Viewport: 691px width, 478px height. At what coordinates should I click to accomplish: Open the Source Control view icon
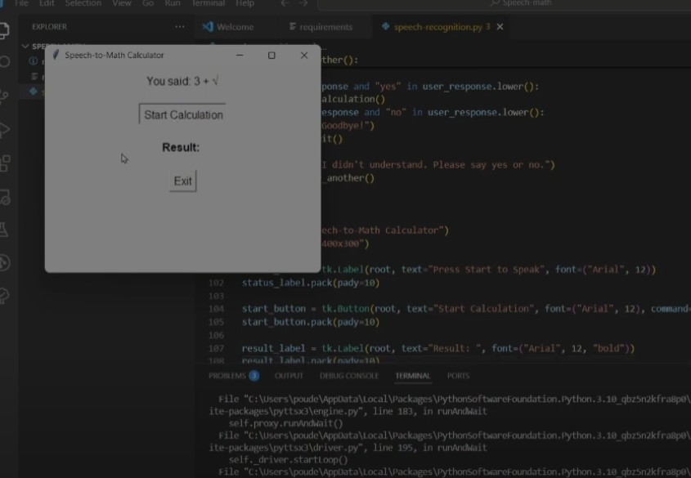[4, 96]
